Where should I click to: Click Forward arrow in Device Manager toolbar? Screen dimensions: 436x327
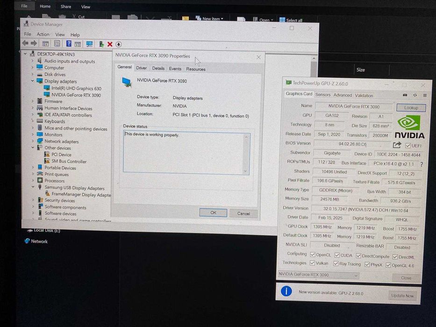[x=34, y=43]
